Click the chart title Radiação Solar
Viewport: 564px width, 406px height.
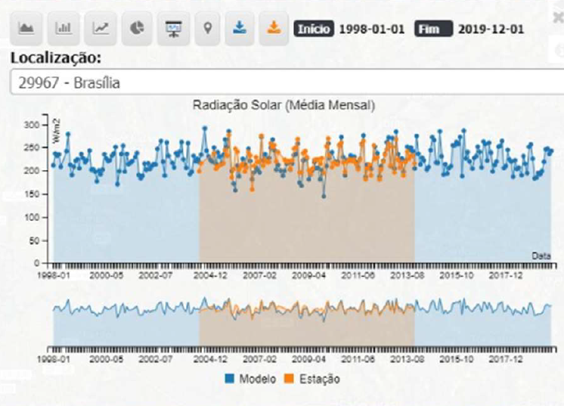(284, 104)
